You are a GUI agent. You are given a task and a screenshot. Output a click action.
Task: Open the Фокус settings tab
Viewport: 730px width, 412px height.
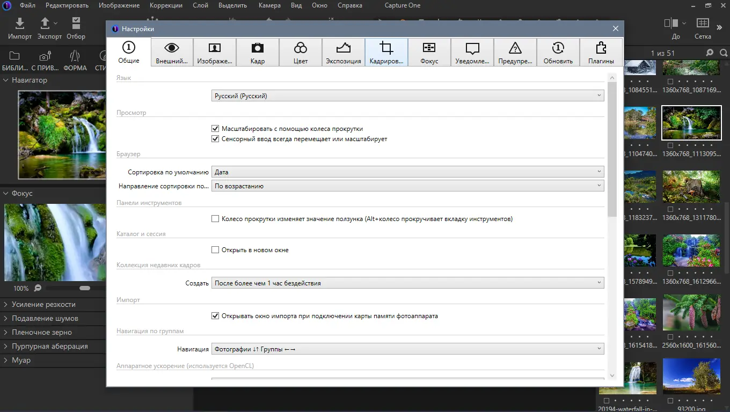[429, 53]
